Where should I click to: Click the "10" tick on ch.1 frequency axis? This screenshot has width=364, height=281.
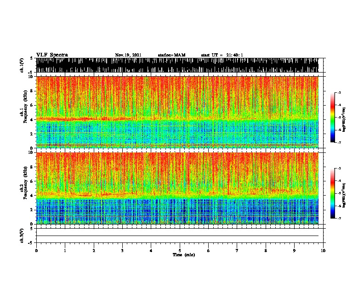coord(32,77)
